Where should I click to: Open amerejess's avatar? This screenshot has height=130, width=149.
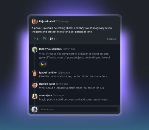(x=35, y=96)
